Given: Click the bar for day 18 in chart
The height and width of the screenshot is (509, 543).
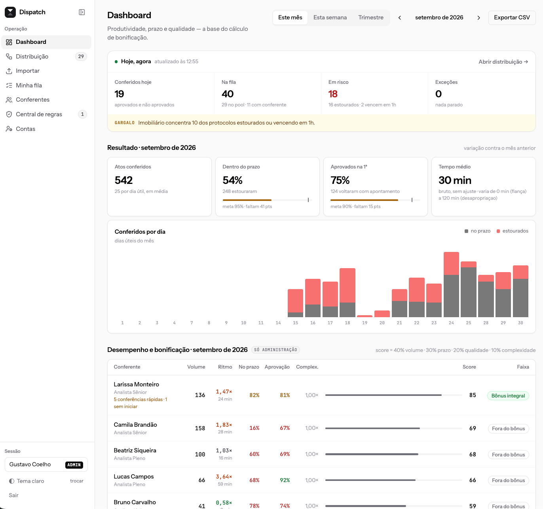Looking at the screenshot, I should click(x=347, y=293).
